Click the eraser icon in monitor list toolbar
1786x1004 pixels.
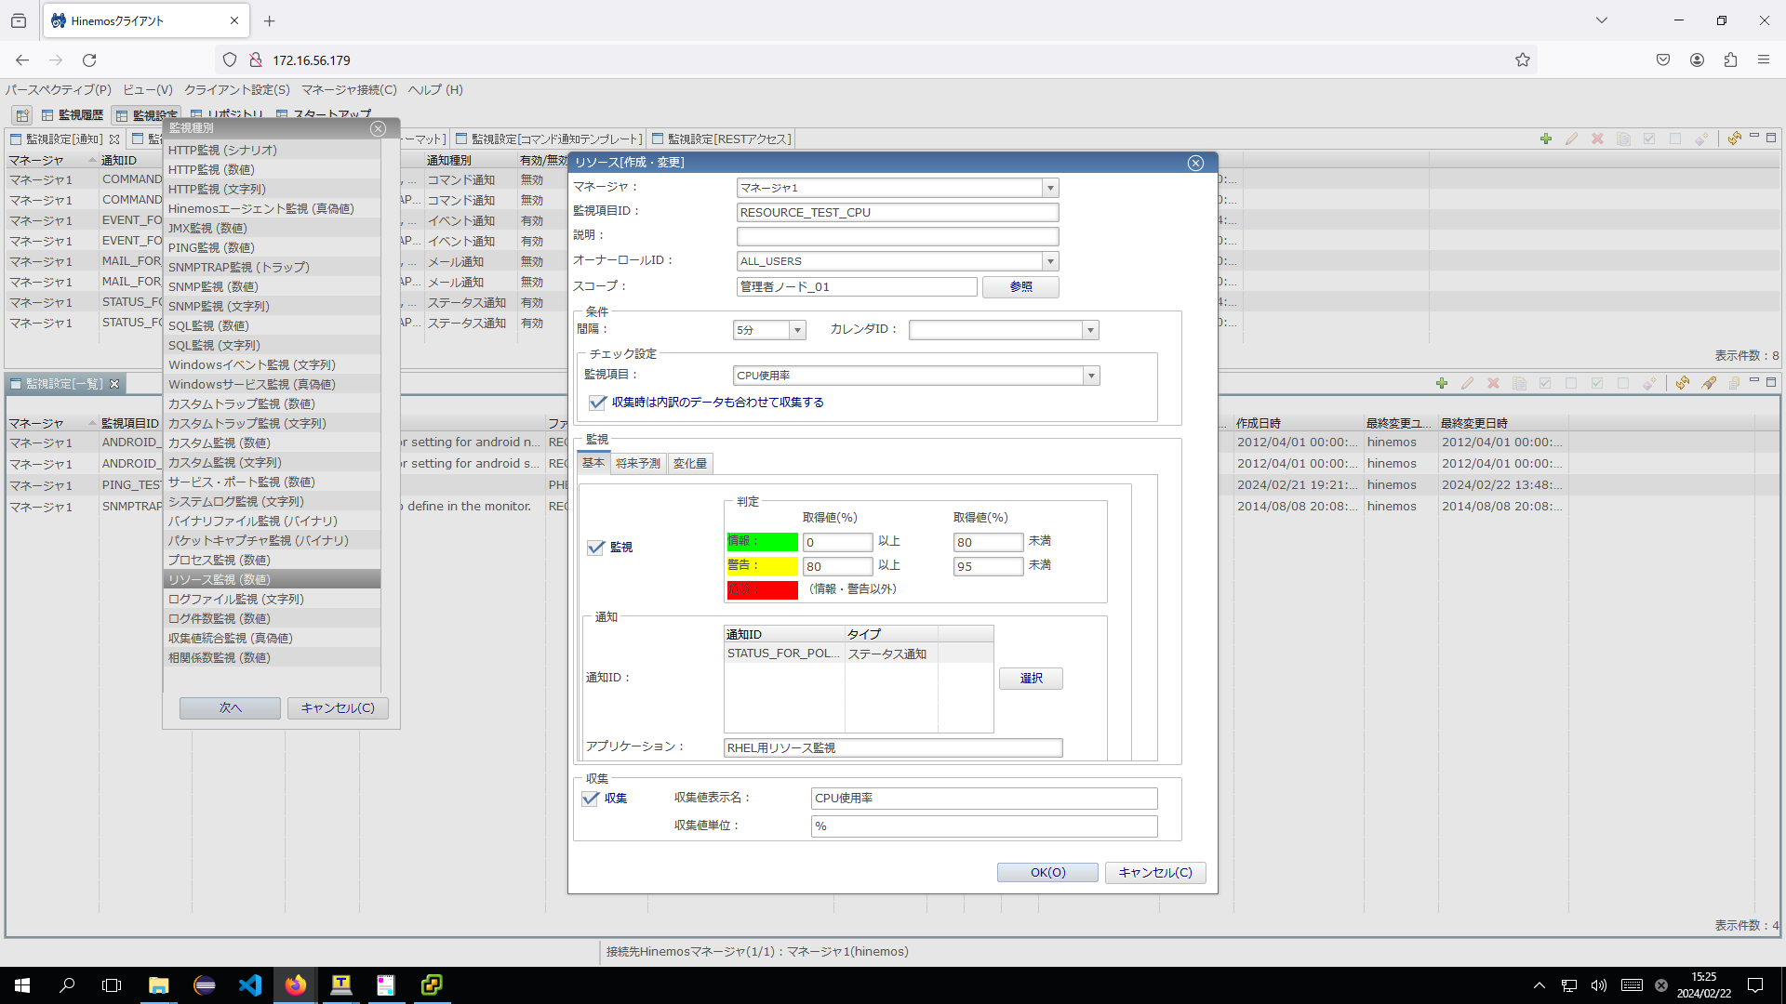click(x=1650, y=383)
